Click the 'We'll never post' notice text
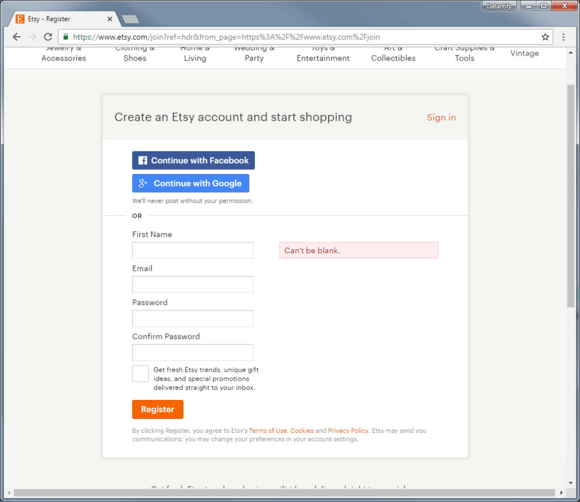This screenshot has width=580, height=502. 193,201
